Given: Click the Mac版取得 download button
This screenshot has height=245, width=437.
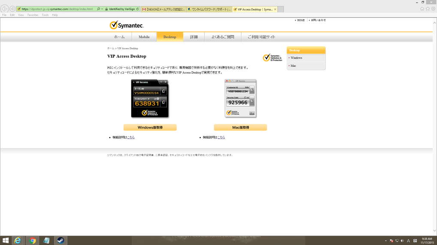Looking at the screenshot, I should point(240,127).
